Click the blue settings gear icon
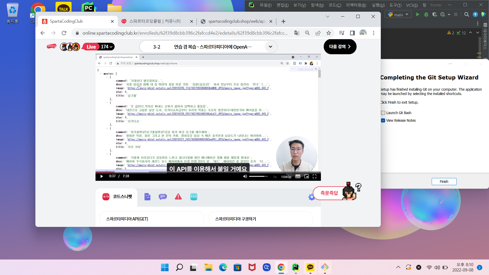This screenshot has height=275, width=489. click(311, 197)
